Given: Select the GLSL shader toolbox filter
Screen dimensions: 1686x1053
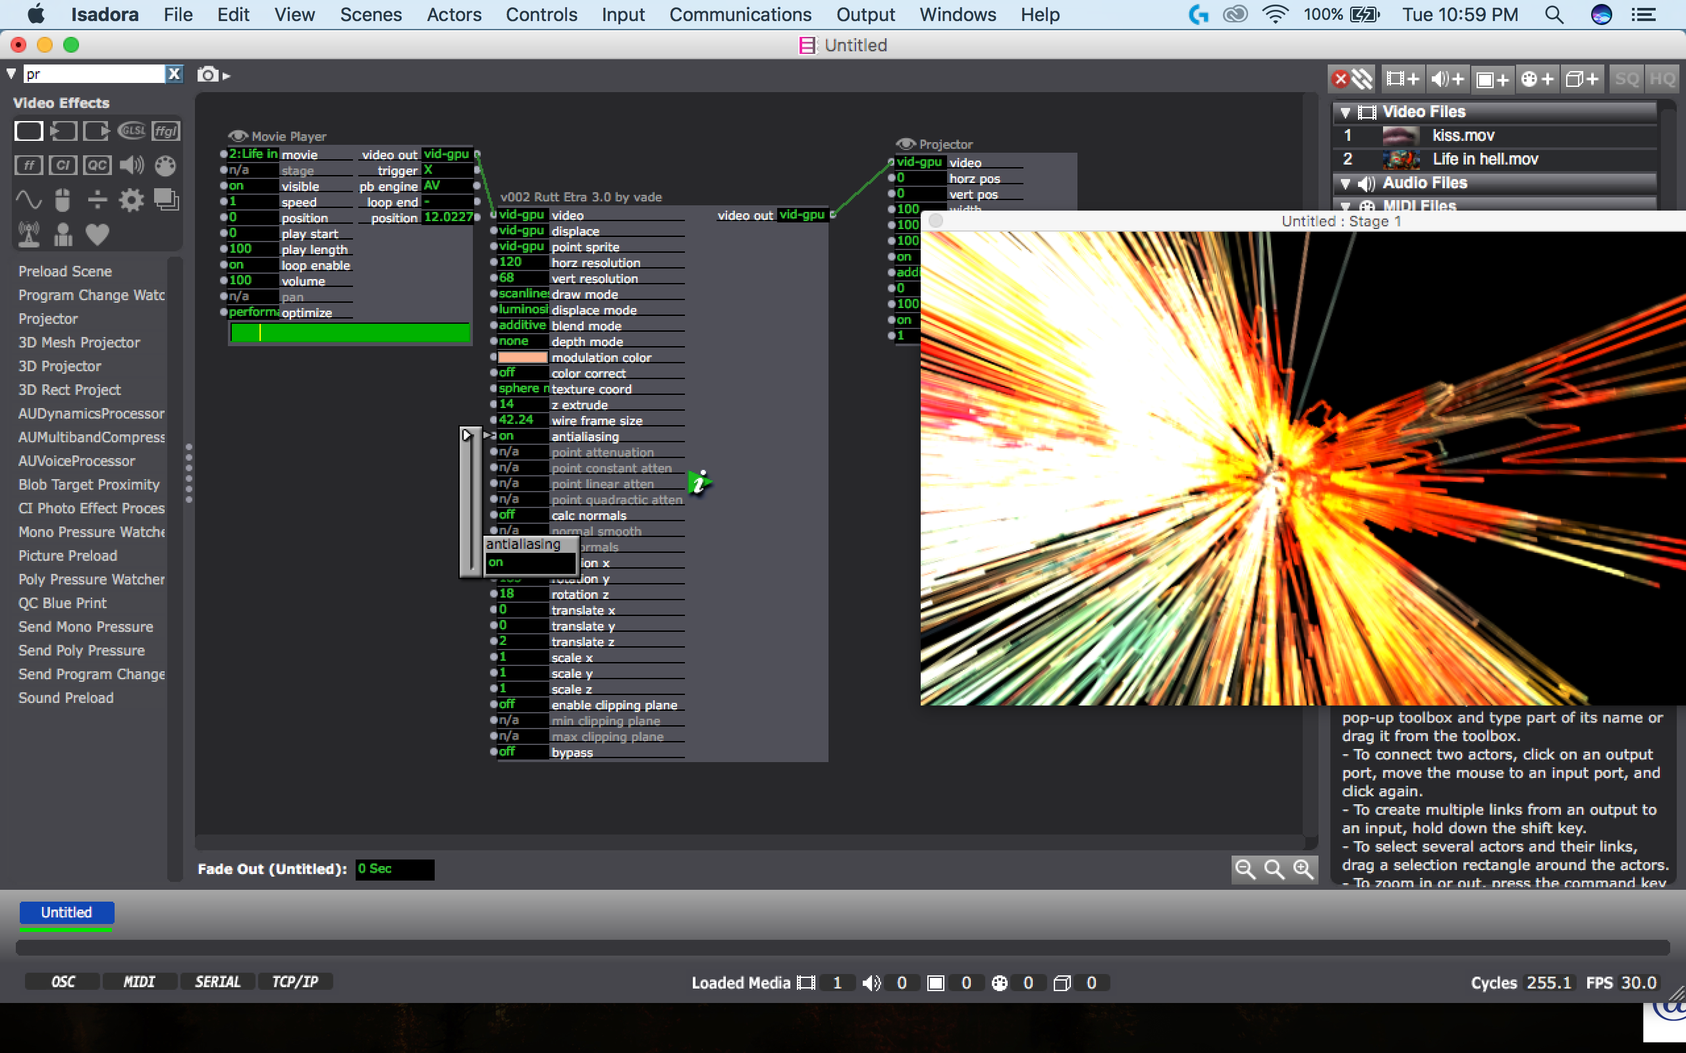Looking at the screenshot, I should (132, 131).
